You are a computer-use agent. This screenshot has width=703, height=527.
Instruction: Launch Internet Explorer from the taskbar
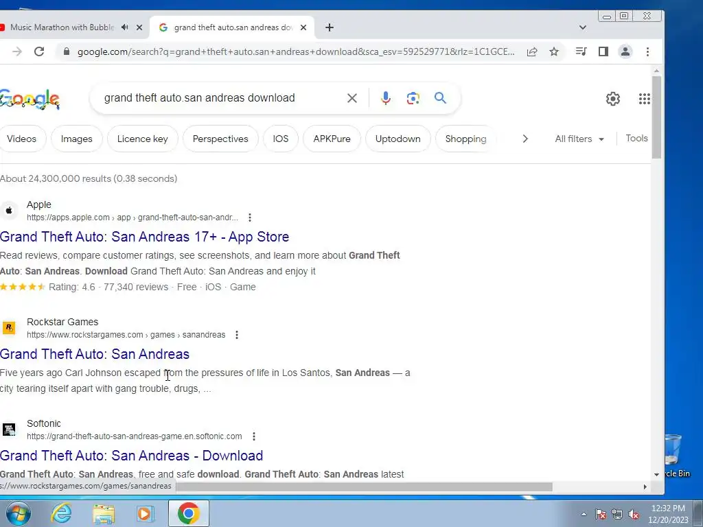[x=61, y=513]
